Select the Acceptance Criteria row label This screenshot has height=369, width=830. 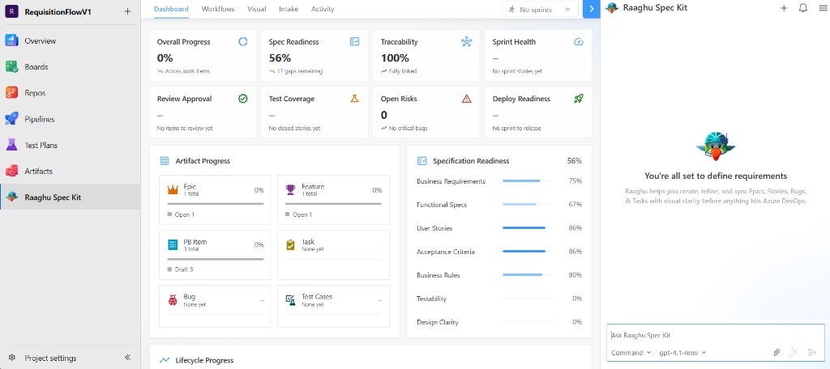(446, 252)
